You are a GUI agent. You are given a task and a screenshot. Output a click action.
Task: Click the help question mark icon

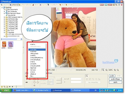[x=121, y=5]
